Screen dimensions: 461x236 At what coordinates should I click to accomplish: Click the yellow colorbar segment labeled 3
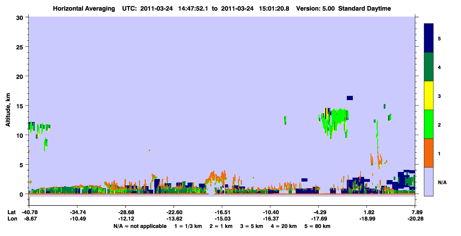[429, 96]
